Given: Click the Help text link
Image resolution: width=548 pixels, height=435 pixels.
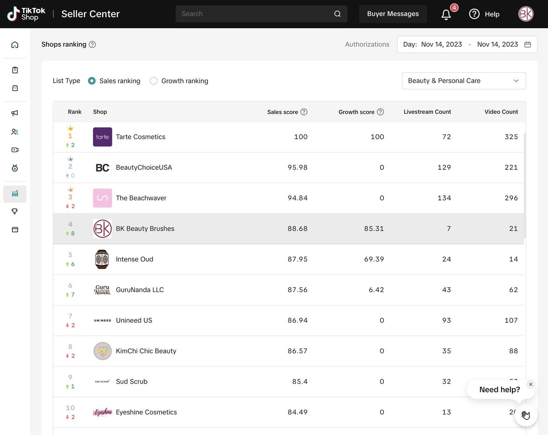Looking at the screenshot, I should [x=492, y=14].
